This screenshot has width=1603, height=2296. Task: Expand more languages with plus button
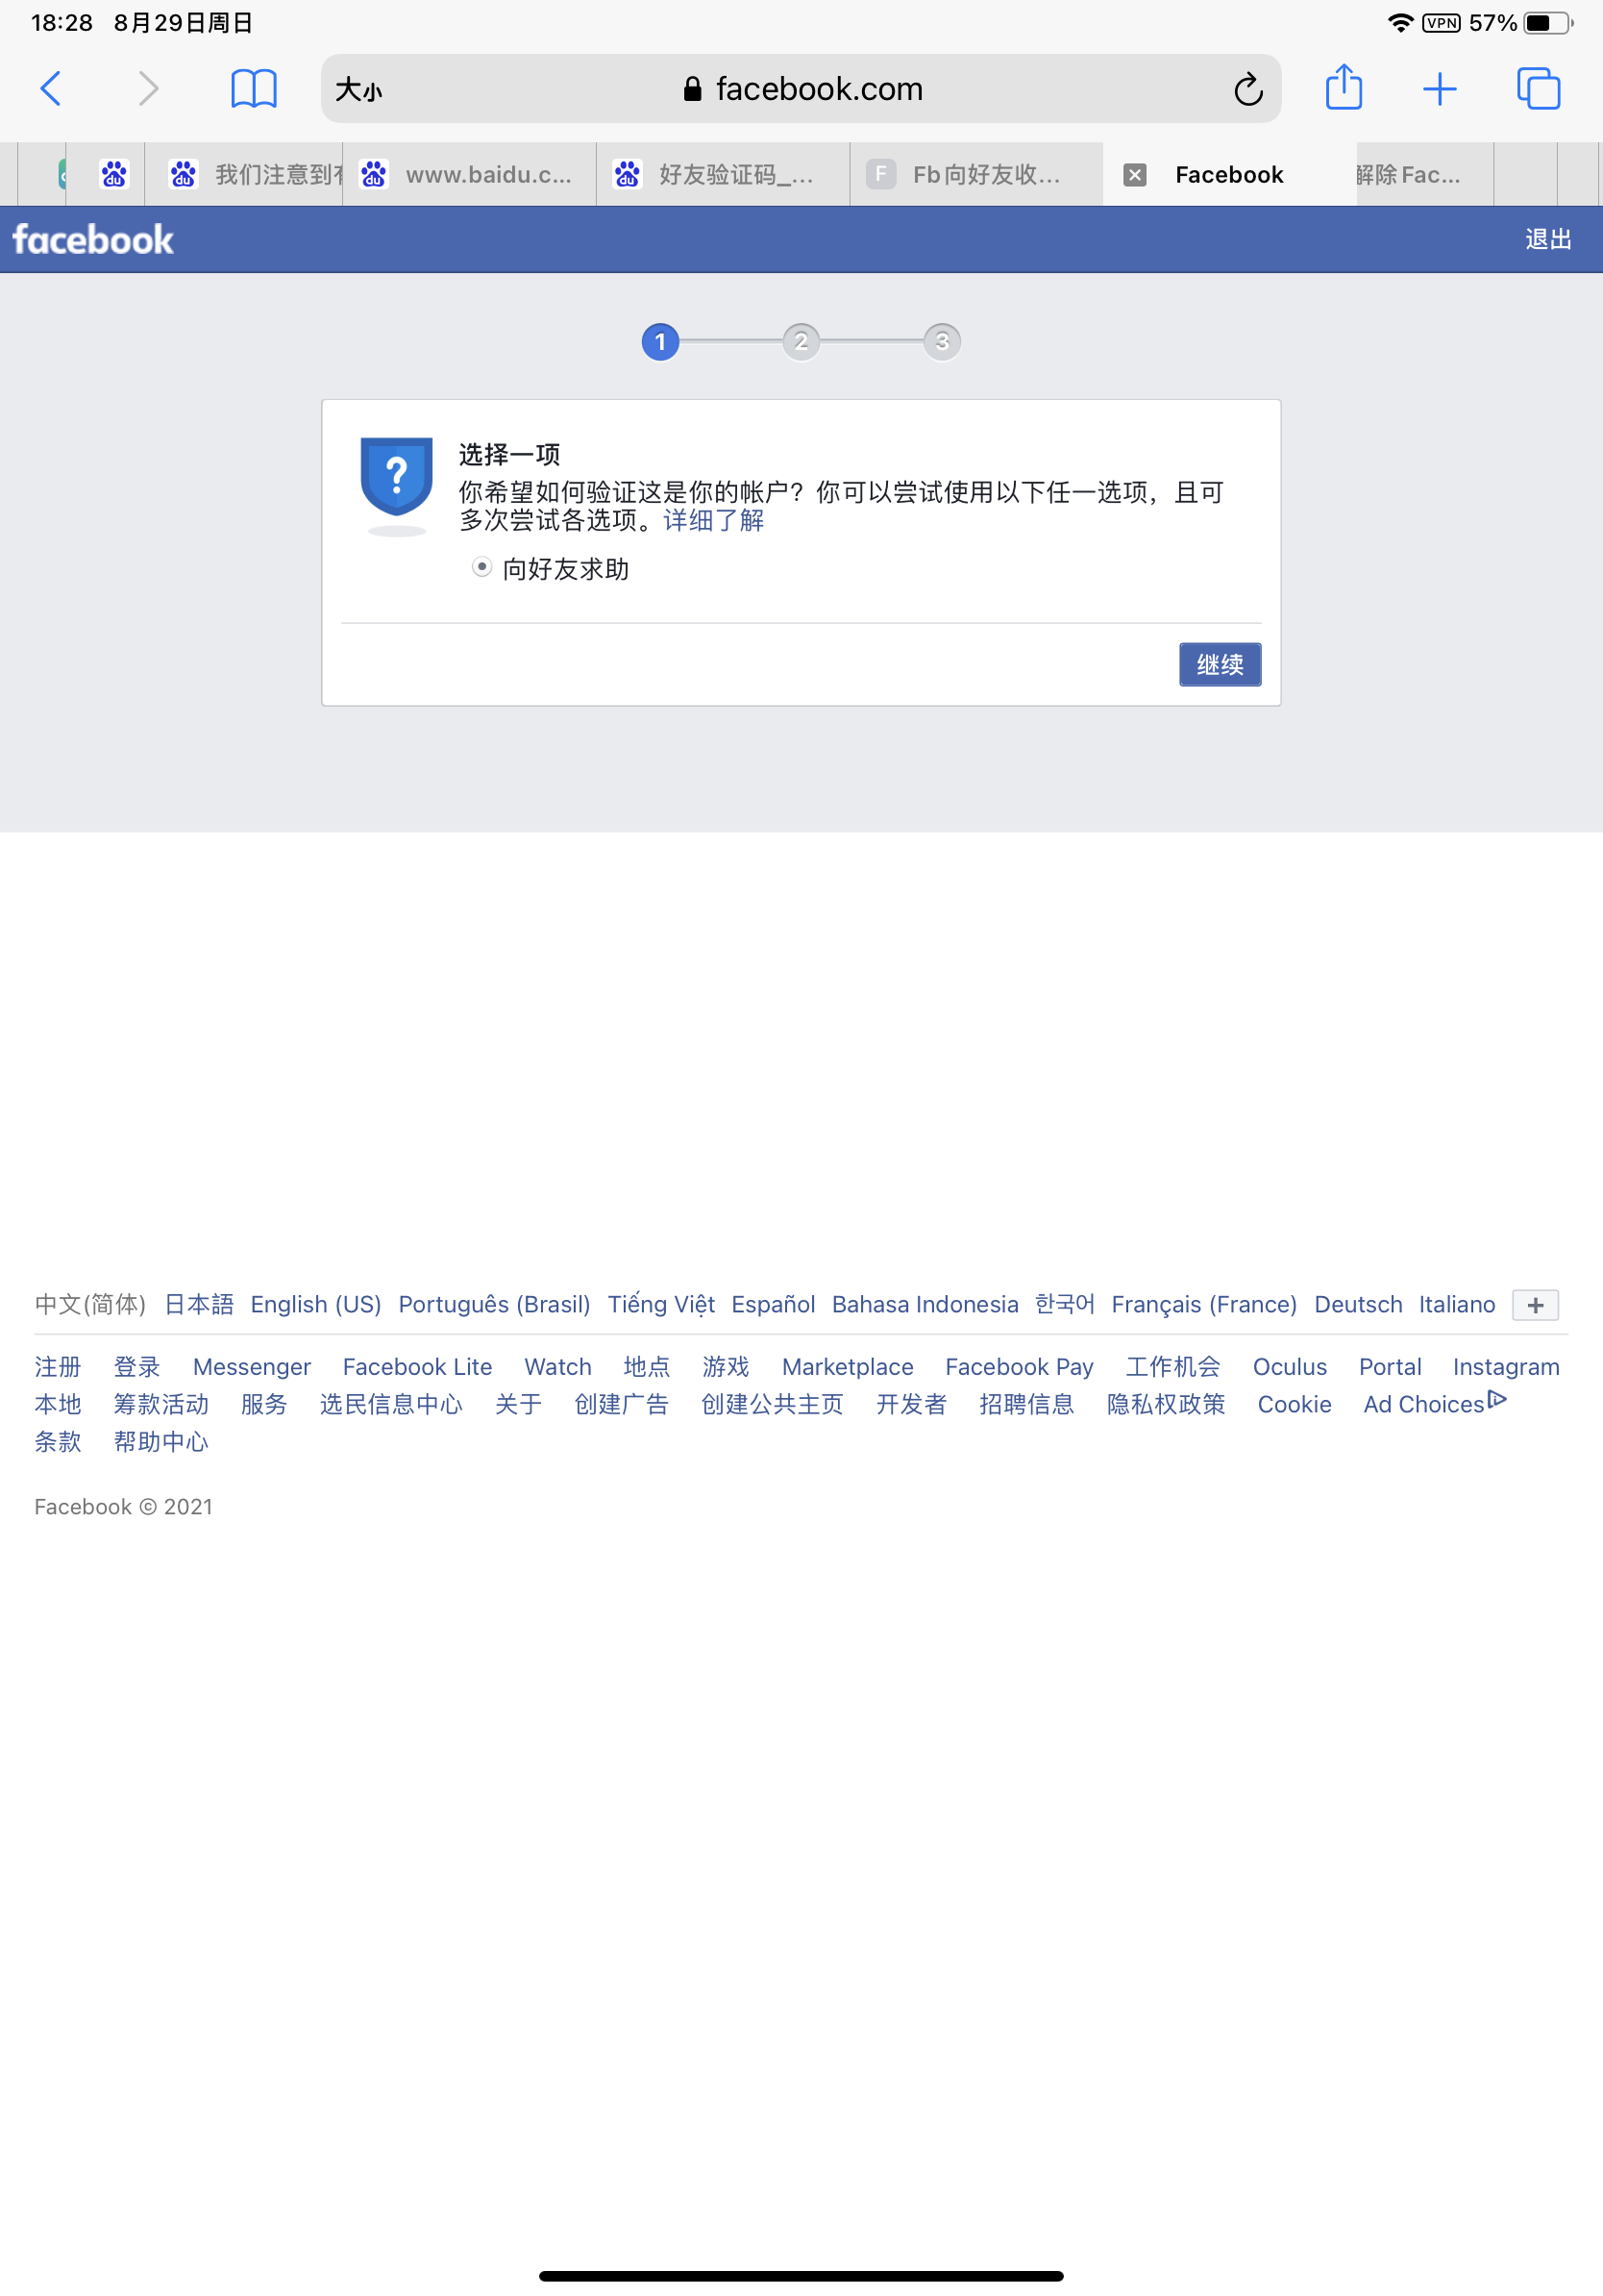point(1535,1305)
